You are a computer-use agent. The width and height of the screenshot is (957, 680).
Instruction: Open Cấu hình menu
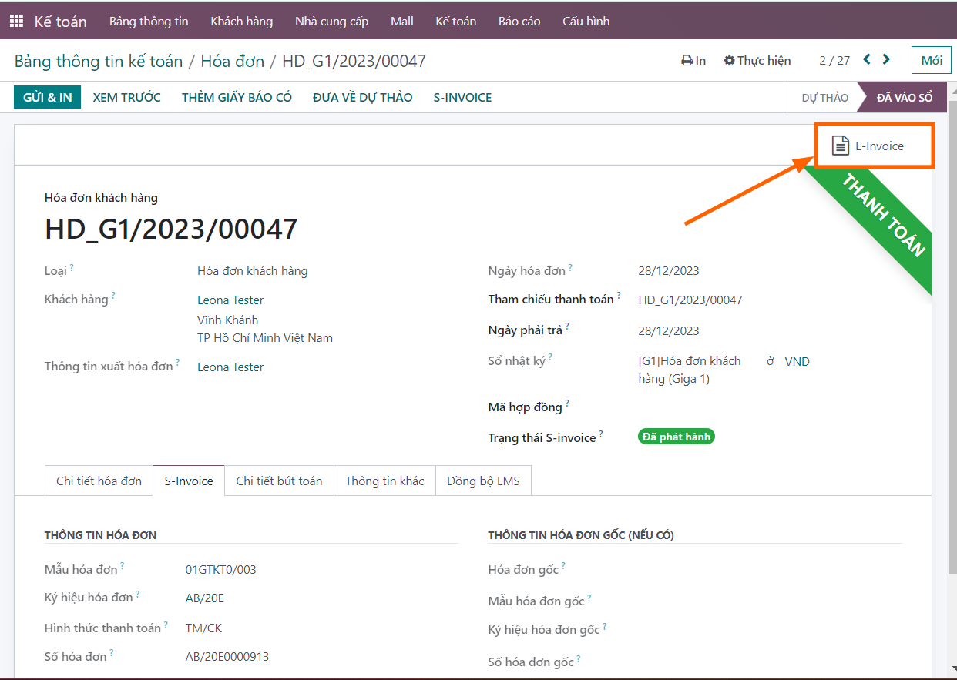[586, 22]
